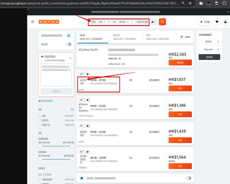
Task: Click the blue results count link below AI panel
Action: click(x=46, y=101)
